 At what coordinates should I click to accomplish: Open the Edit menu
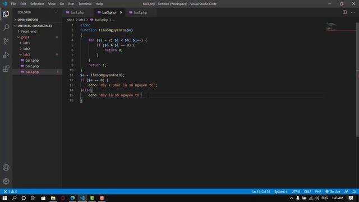[23, 4]
